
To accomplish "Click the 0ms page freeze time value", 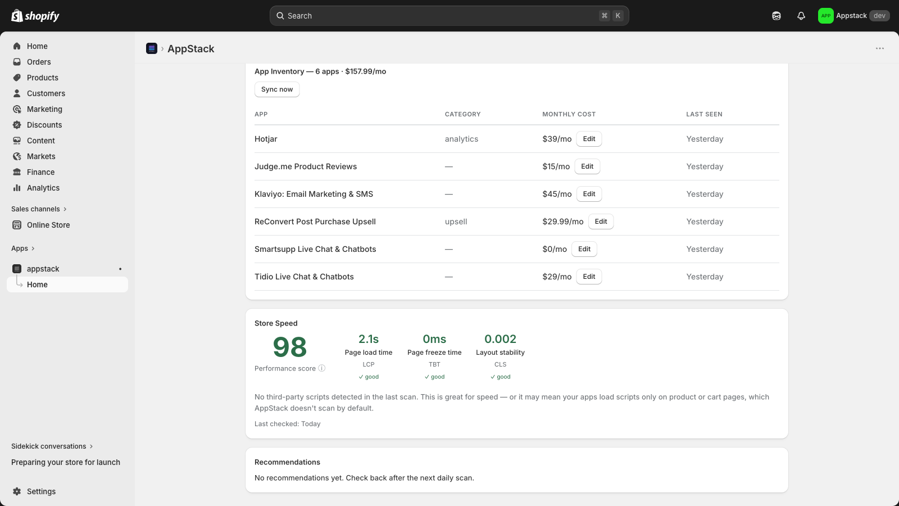I will (x=434, y=339).
